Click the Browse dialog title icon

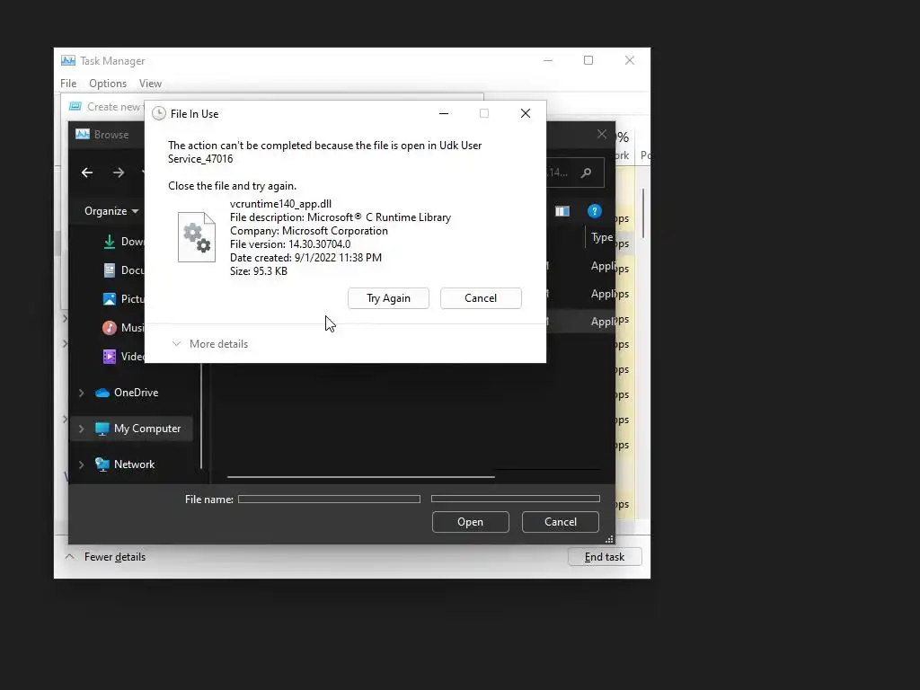pos(83,135)
